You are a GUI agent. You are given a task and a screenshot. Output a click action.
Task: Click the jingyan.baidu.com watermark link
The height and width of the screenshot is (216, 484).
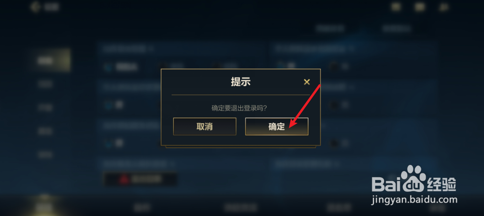(414, 199)
